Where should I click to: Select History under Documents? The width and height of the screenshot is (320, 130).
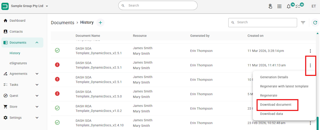tap(15, 53)
